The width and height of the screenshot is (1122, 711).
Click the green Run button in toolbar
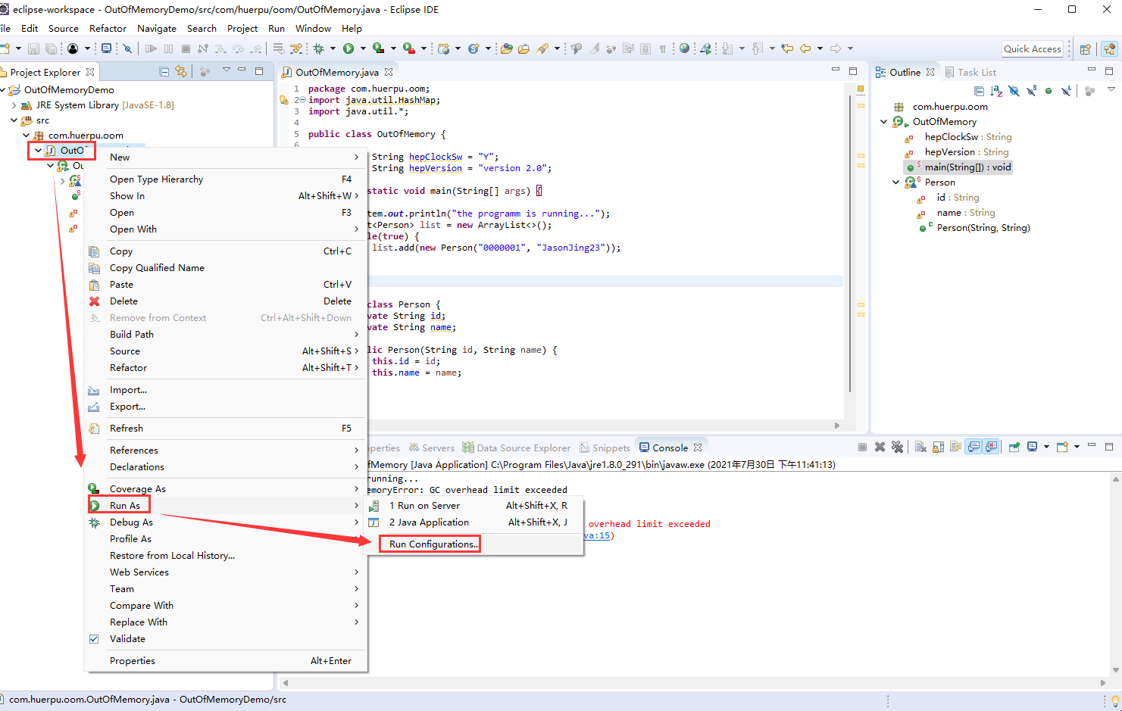348,48
